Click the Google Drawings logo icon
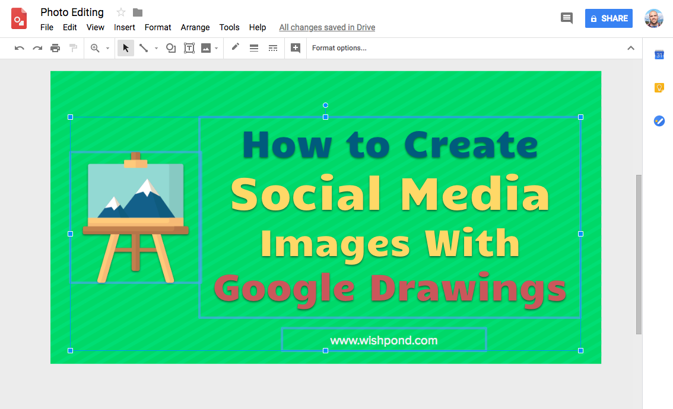The width and height of the screenshot is (673, 409). 19,19
